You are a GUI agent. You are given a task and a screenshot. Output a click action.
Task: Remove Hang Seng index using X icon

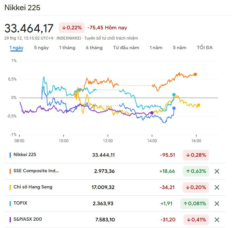coord(217,187)
